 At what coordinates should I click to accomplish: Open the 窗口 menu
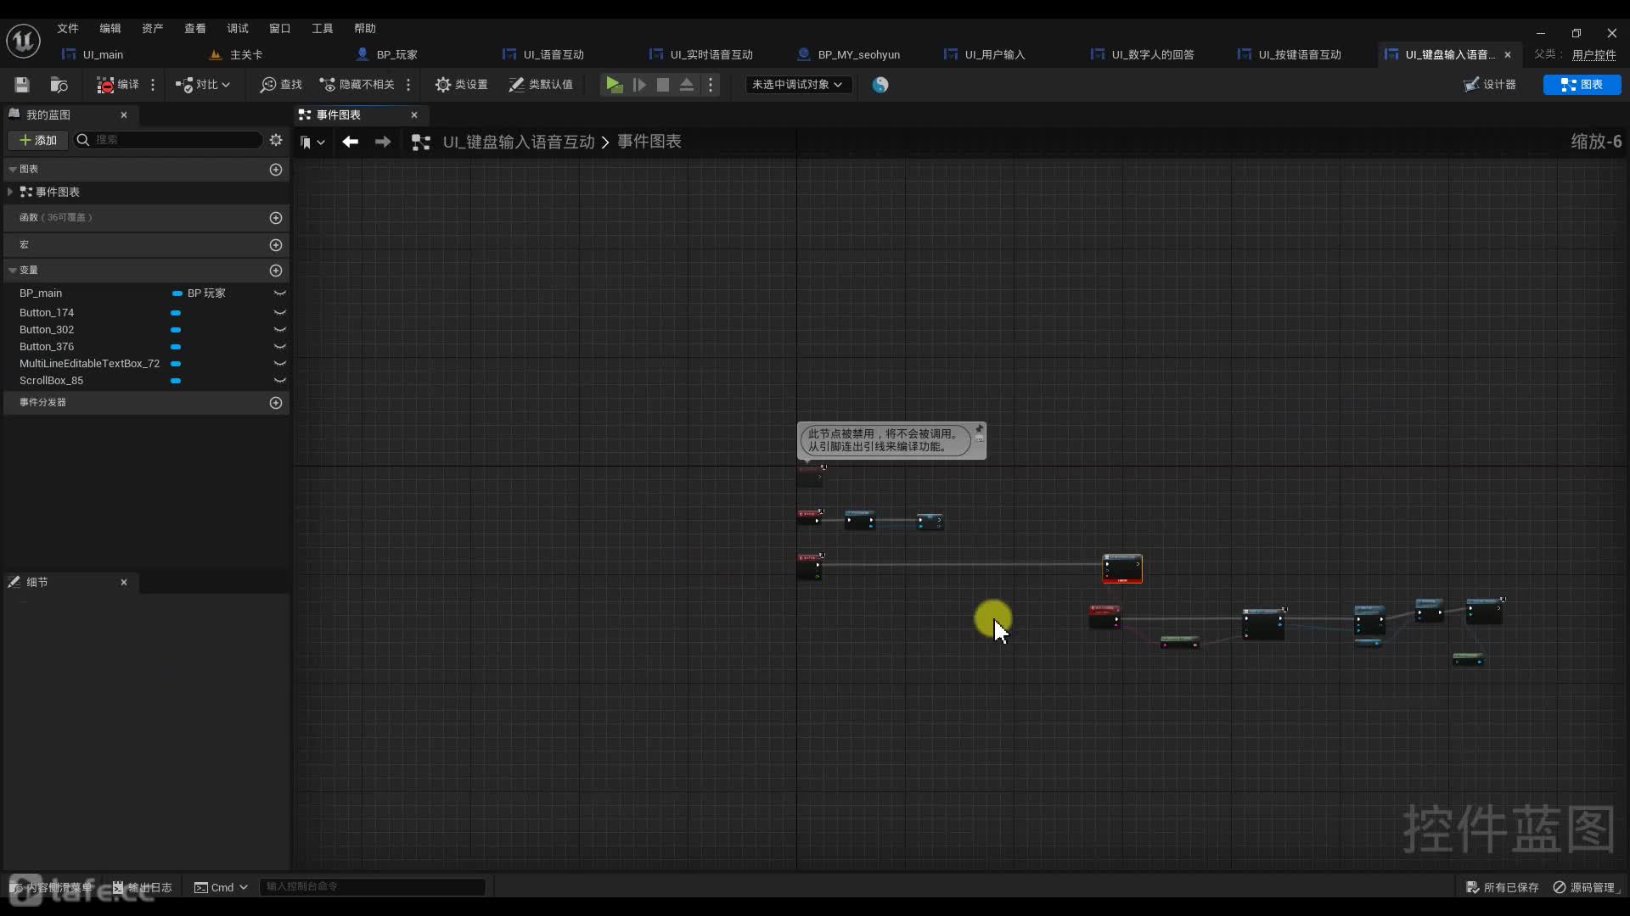(280, 28)
